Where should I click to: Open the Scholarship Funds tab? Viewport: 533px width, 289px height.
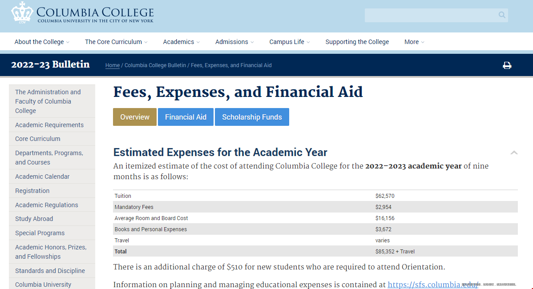[x=252, y=117]
